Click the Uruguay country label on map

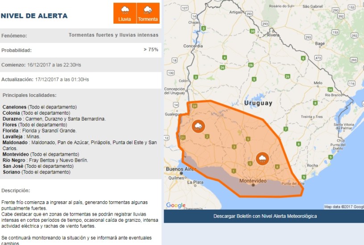point(258,103)
